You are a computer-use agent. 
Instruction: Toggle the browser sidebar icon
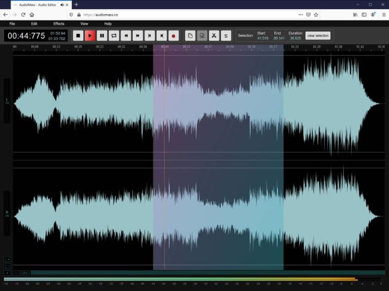364,15
